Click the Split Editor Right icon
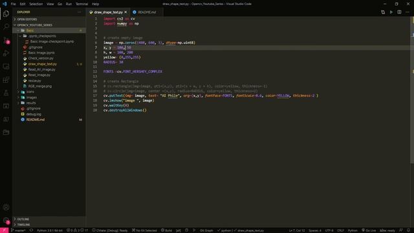Image resolution: width=414 pixels, height=233 pixels. pyautogui.click(x=399, y=12)
